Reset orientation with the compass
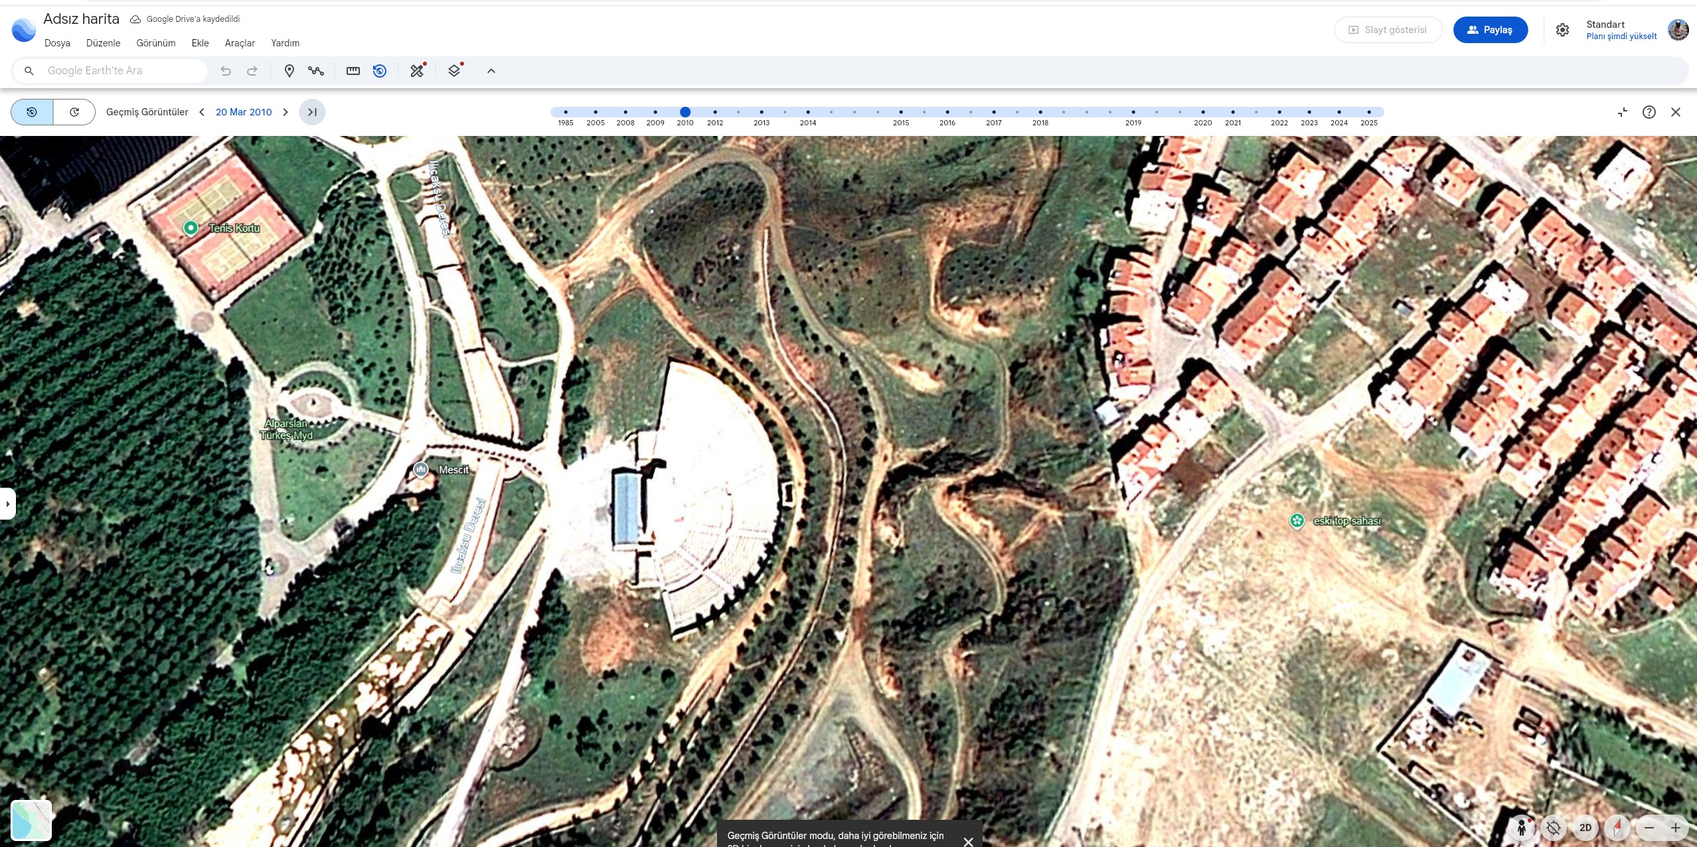1697x847 pixels. [1617, 828]
